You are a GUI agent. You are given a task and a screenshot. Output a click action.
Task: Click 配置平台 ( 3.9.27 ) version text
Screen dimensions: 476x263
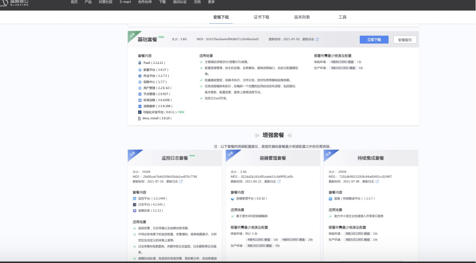(x=156, y=70)
